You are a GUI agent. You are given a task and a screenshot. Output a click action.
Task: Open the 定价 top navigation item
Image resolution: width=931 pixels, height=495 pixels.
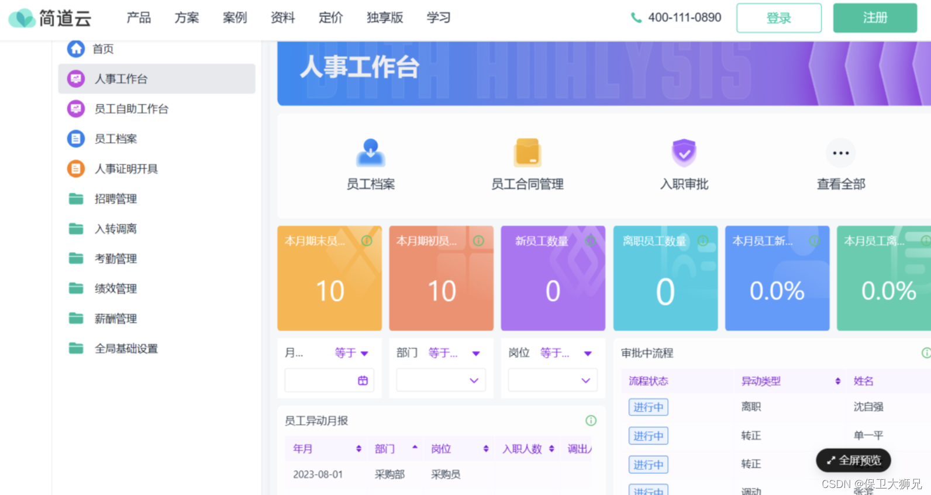coord(330,18)
